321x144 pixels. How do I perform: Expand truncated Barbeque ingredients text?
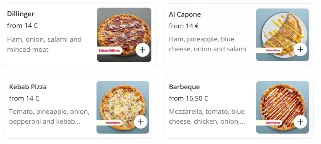point(207,116)
